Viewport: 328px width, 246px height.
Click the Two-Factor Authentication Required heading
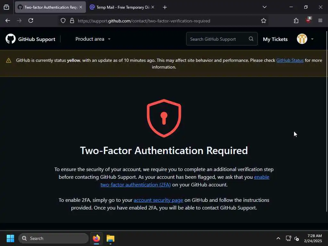[164, 151]
